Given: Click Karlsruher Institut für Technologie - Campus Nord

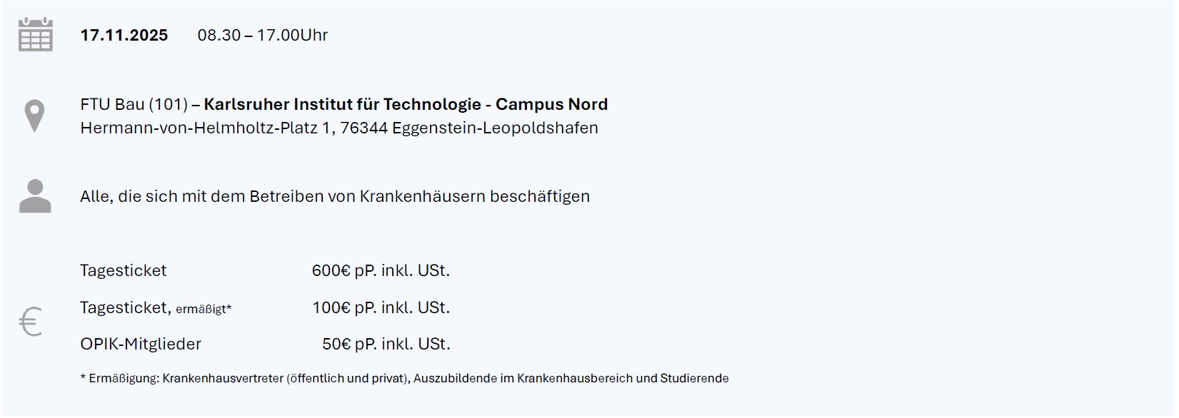Looking at the screenshot, I should [x=406, y=105].
